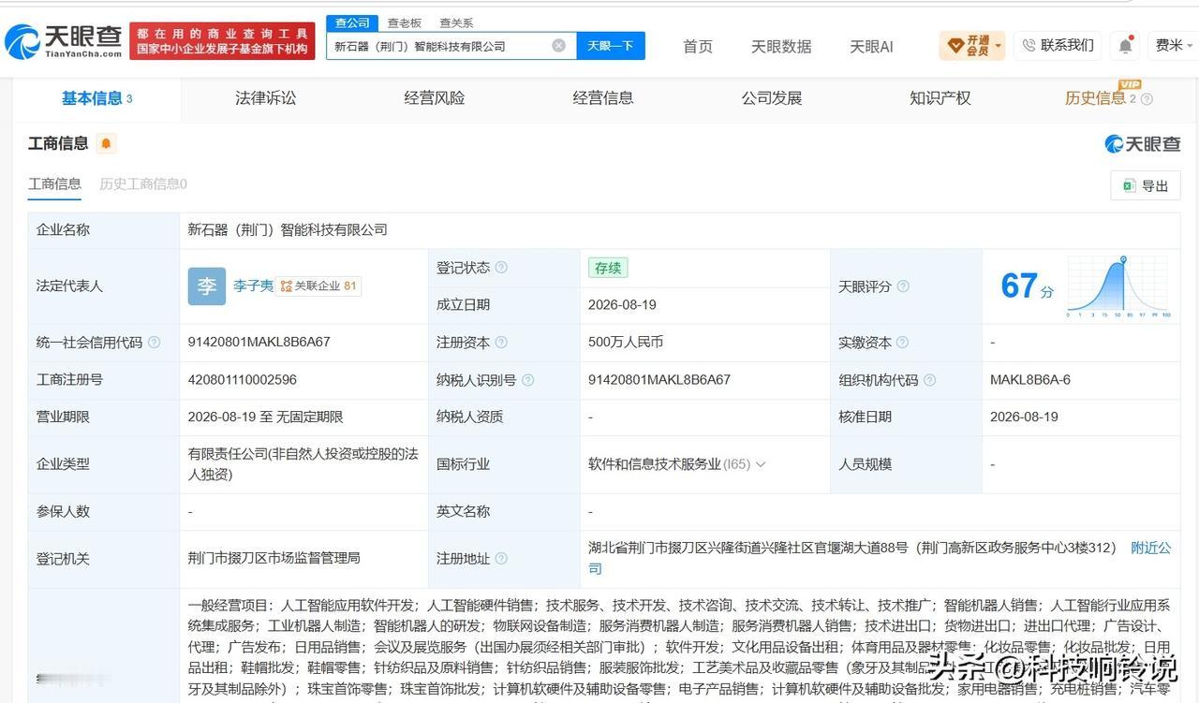Click the help icon beside 历史信息 tab

coord(1147,99)
